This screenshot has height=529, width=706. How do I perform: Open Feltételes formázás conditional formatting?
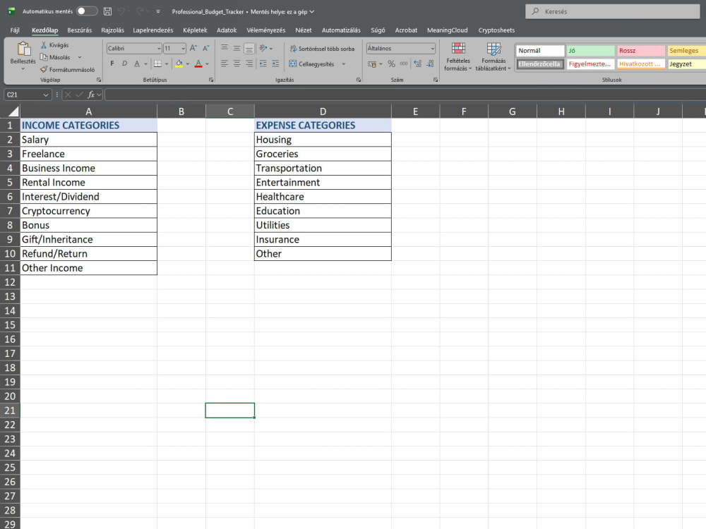click(458, 56)
